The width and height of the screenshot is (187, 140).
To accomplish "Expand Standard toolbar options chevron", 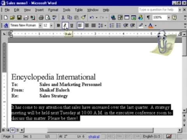I will point(185,17).
